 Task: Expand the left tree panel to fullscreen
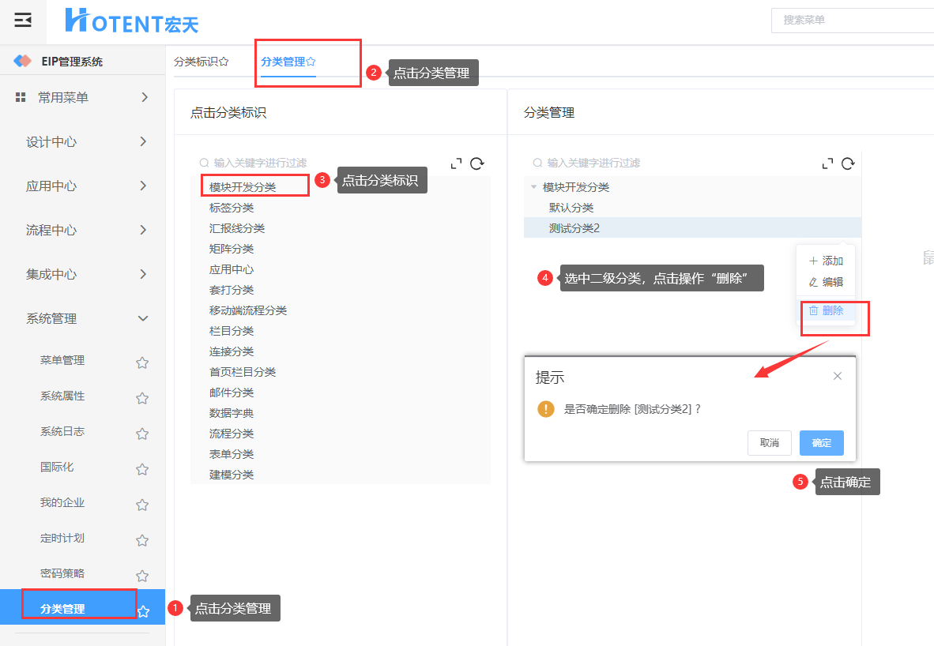coord(456,163)
